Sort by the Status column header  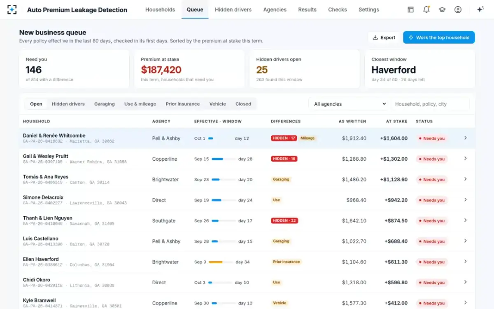click(x=424, y=122)
